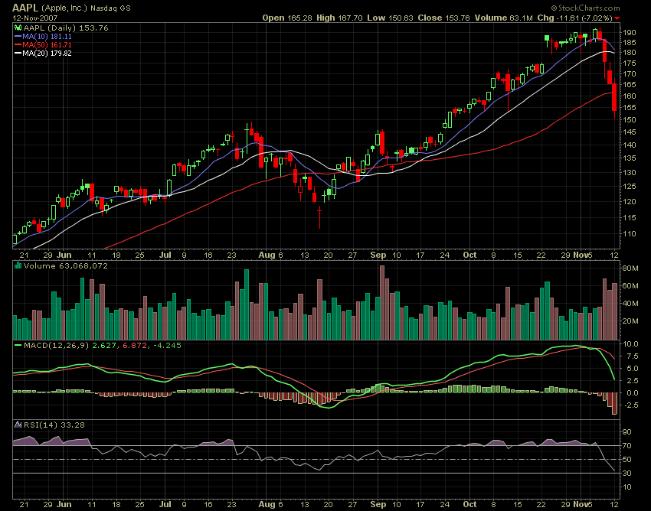Click the red MA(50) legend line

(18, 45)
